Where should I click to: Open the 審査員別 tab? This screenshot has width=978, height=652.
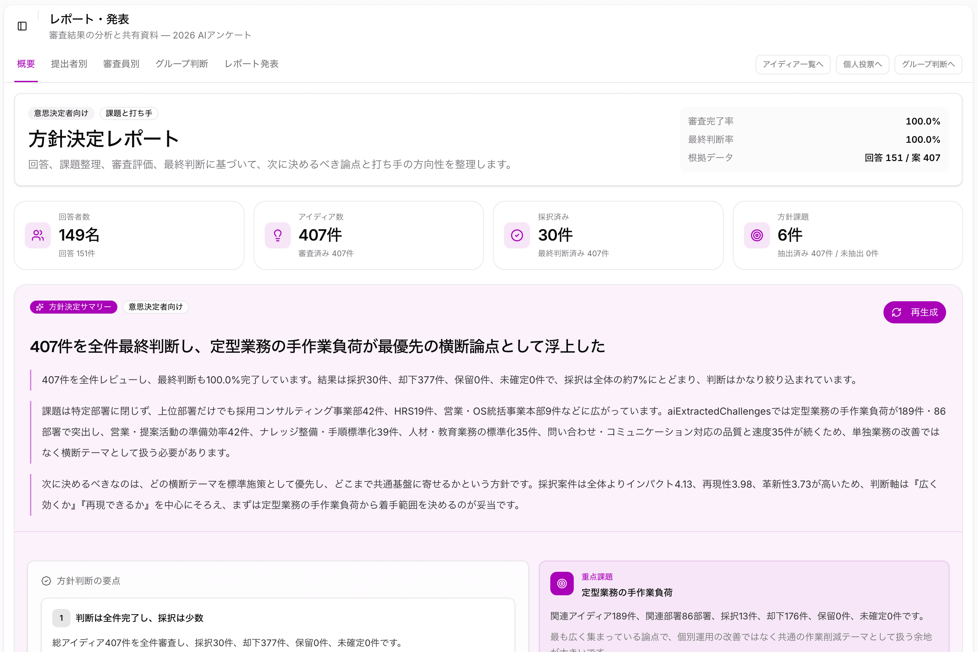coord(121,64)
